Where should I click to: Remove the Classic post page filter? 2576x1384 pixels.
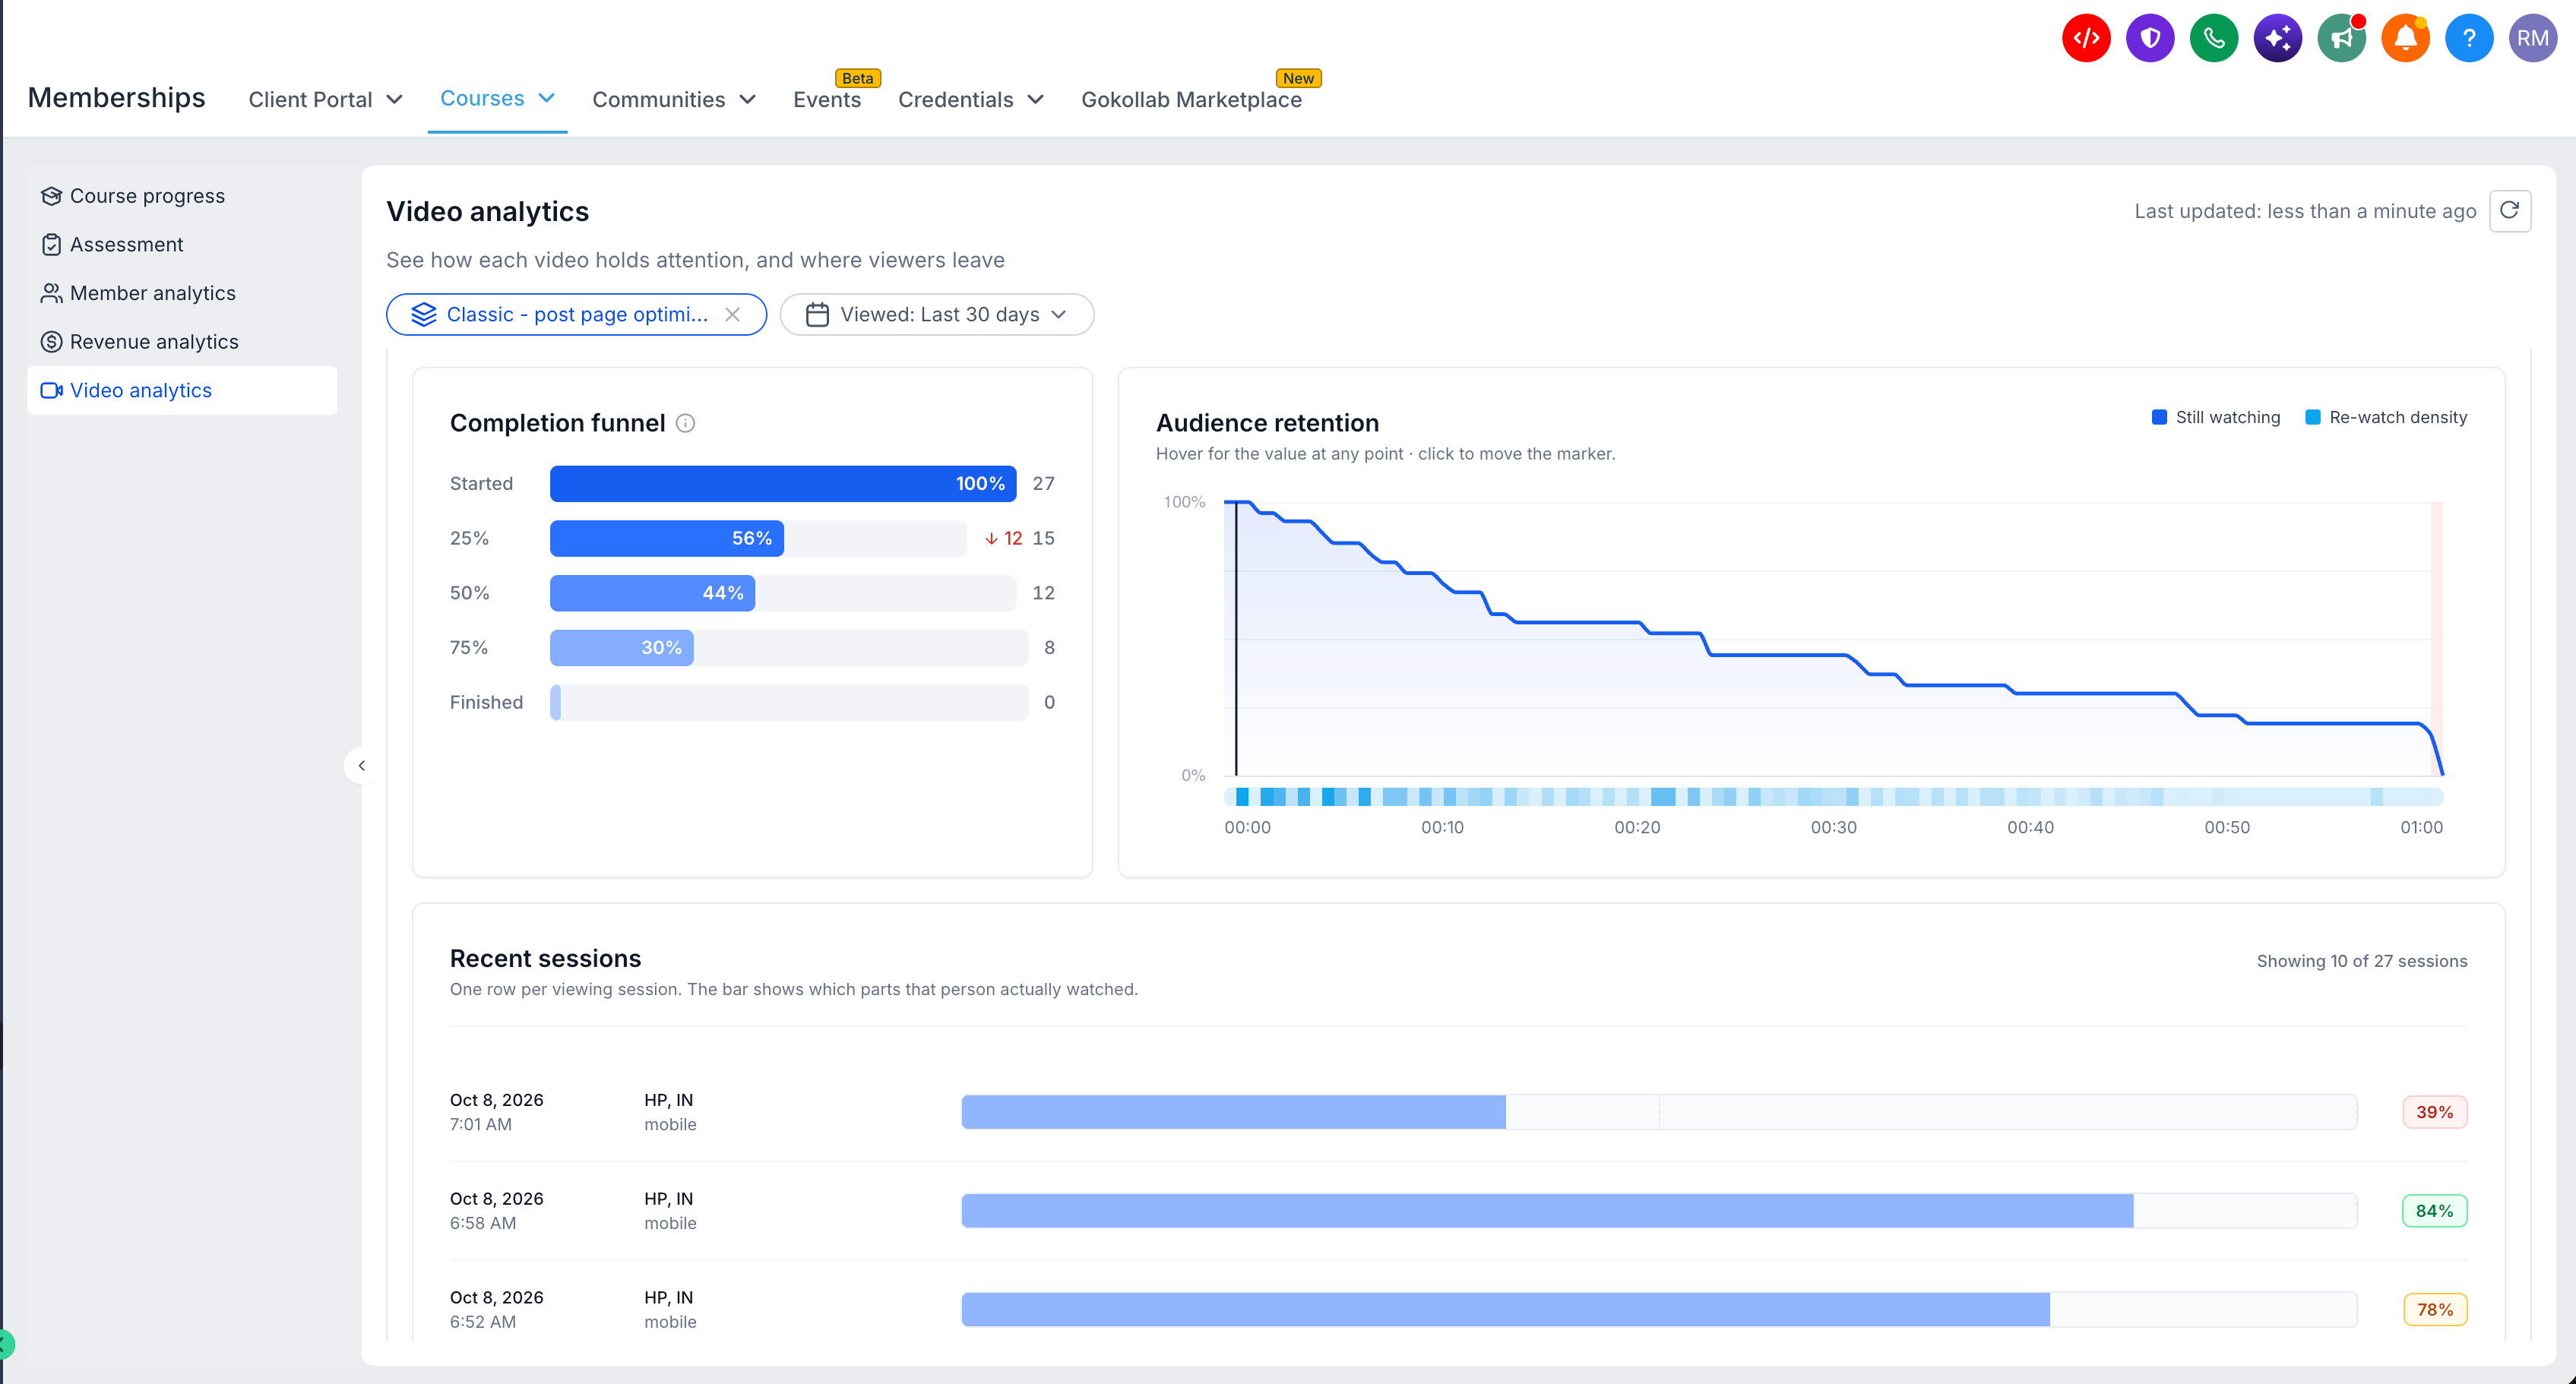pyautogui.click(x=733, y=314)
